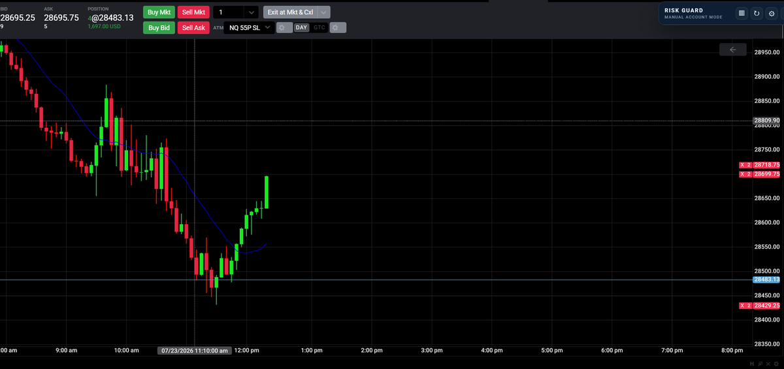The width and height of the screenshot is (784, 369).
Task: Click the X icon in bottom toolbar
Action: coord(767,363)
